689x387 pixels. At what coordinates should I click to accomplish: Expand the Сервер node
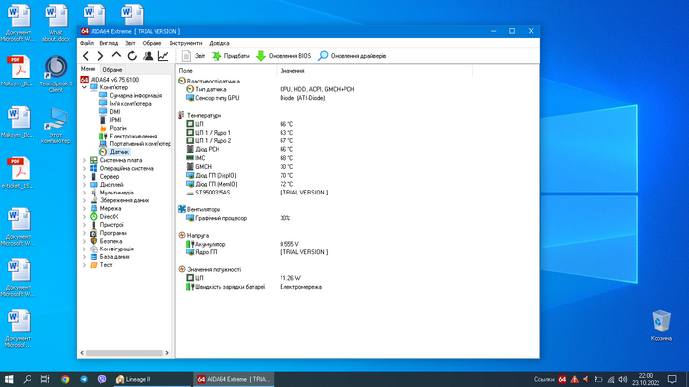[84, 177]
